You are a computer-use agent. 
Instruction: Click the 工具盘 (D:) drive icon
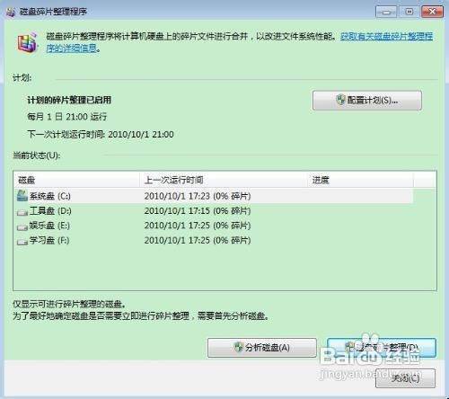coord(22,212)
